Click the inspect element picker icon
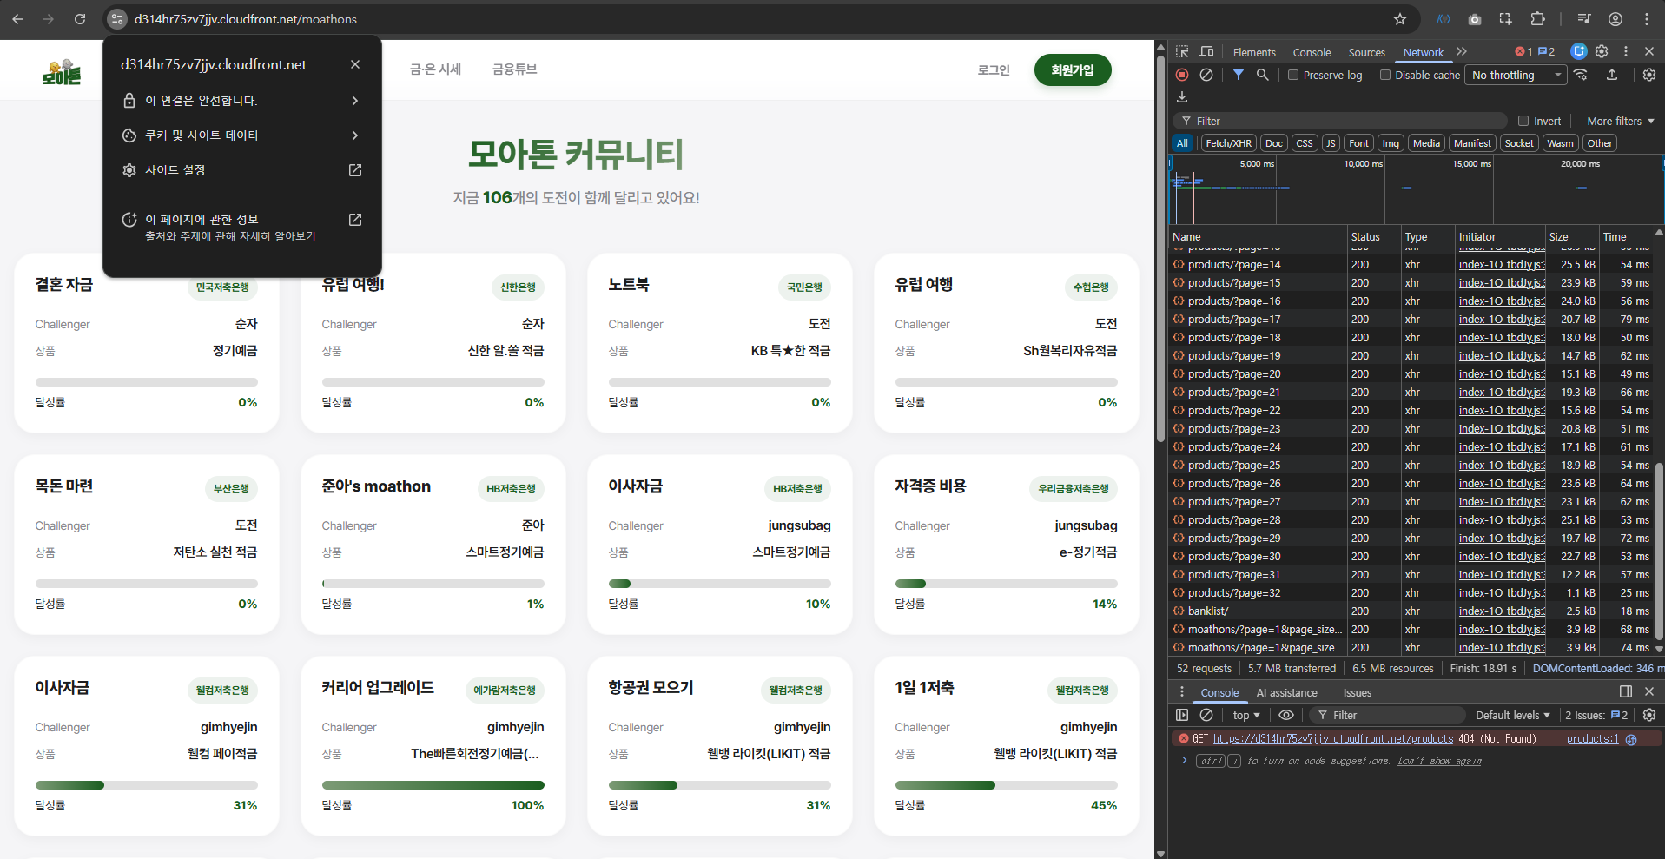 click(x=1182, y=52)
